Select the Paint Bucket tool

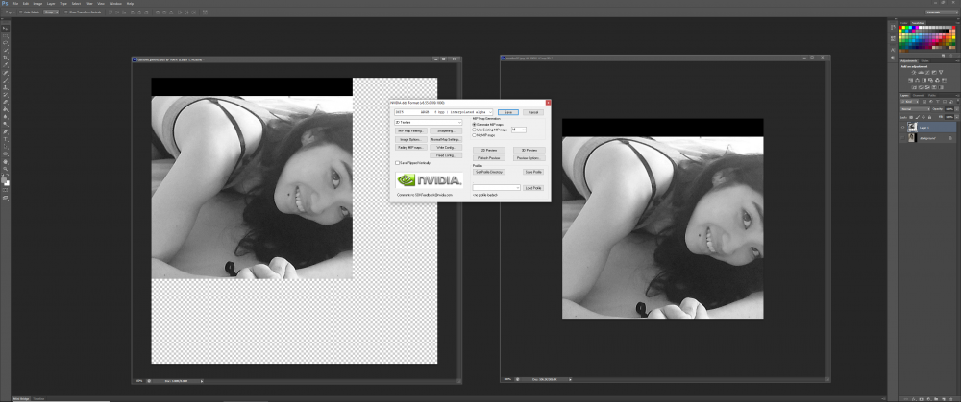pyautogui.click(x=6, y=109)
